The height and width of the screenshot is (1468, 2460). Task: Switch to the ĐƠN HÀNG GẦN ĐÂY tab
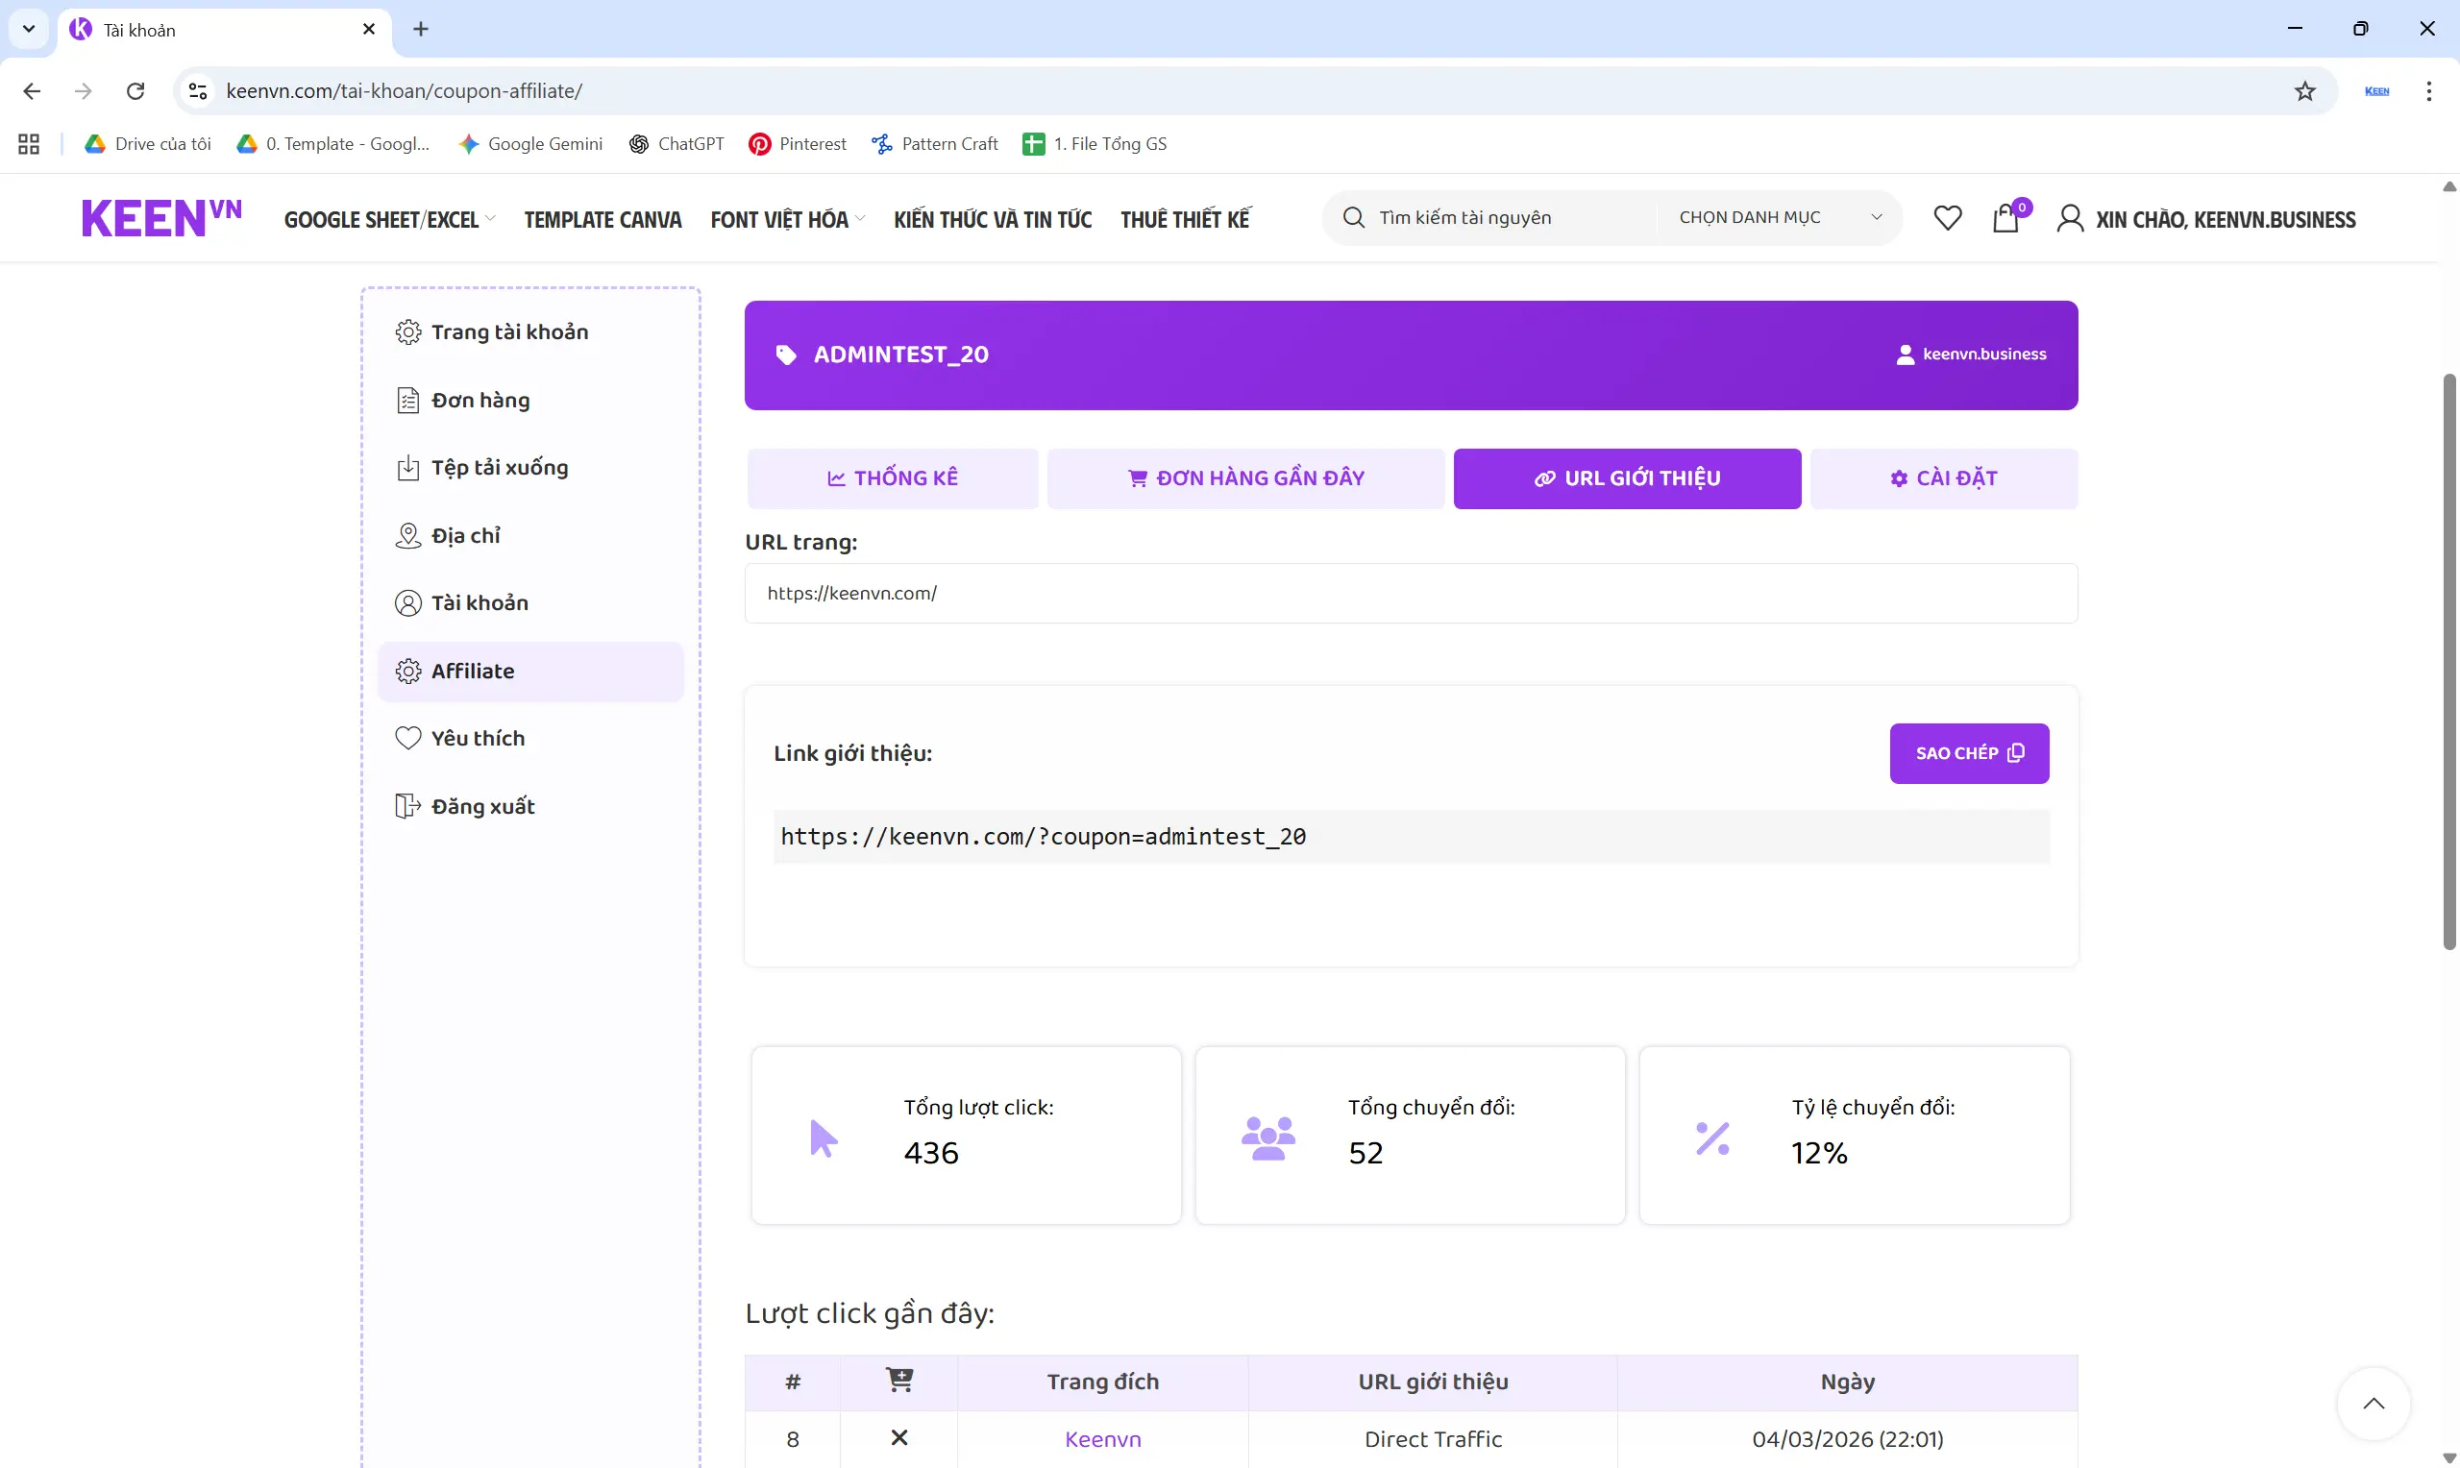pos(1245,478)
